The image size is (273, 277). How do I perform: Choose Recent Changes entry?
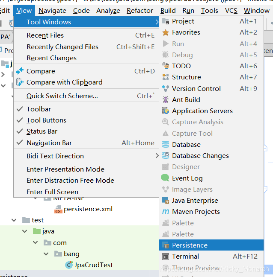click(x=86, y=58)
